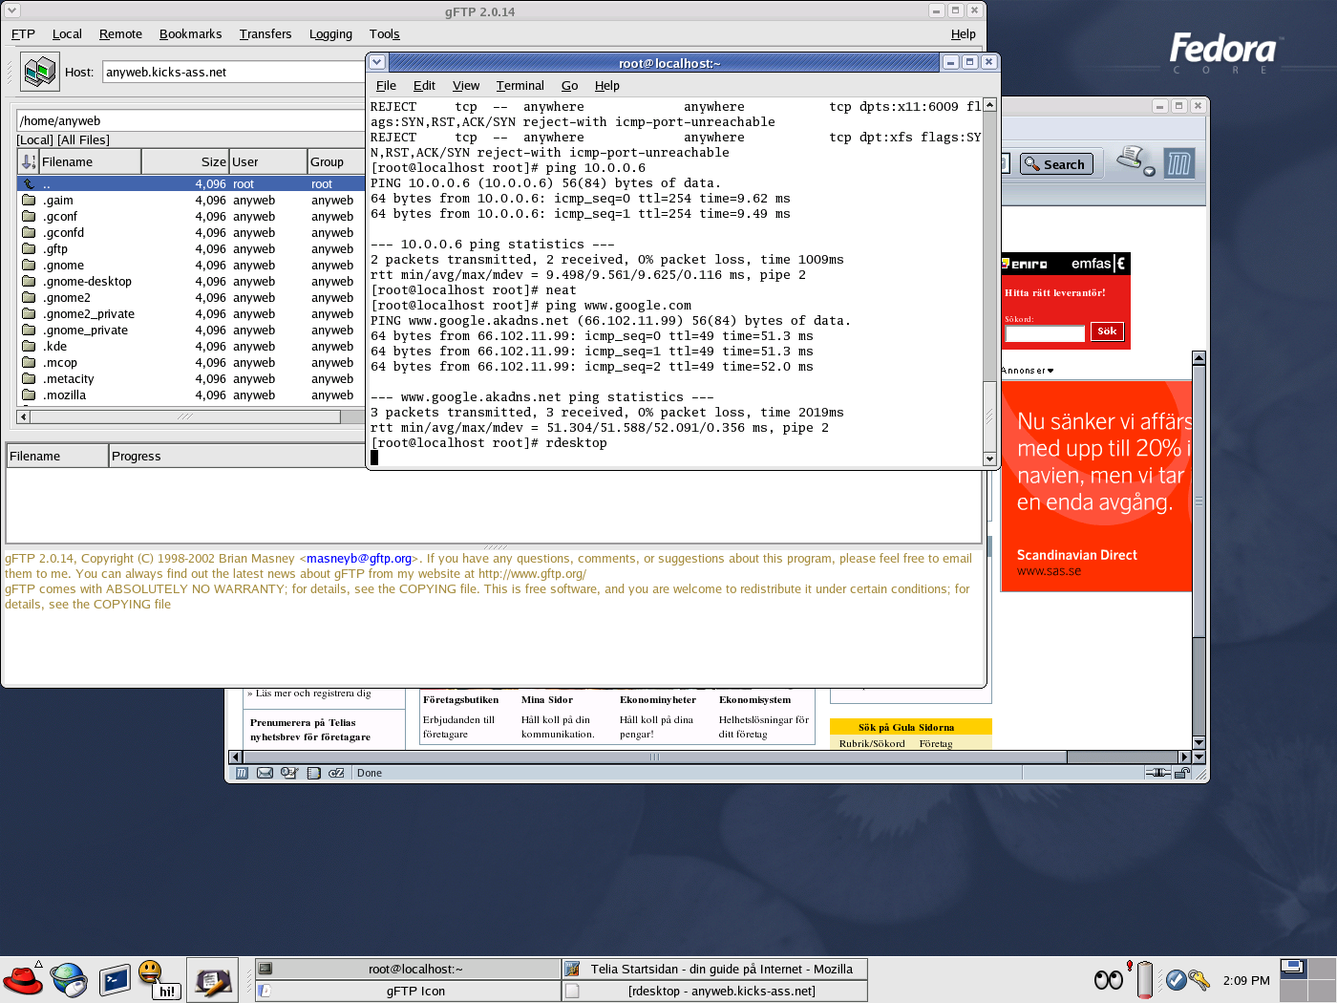
Task: Open gFTP window menu icon in title bar
Action: pos(12,11)
